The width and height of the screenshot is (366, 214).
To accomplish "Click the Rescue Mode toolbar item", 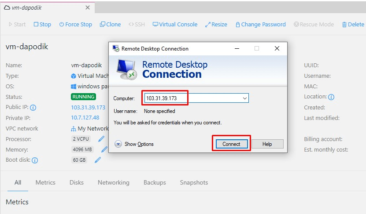I will pyautogui.click(x=314, y=25).
